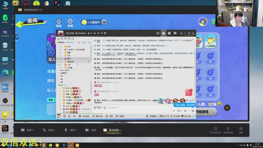Image resolution: width=263 pixels, height=148 pixels.
Task: Open the spectator list menu icon
Action: [x=104, y=22]
